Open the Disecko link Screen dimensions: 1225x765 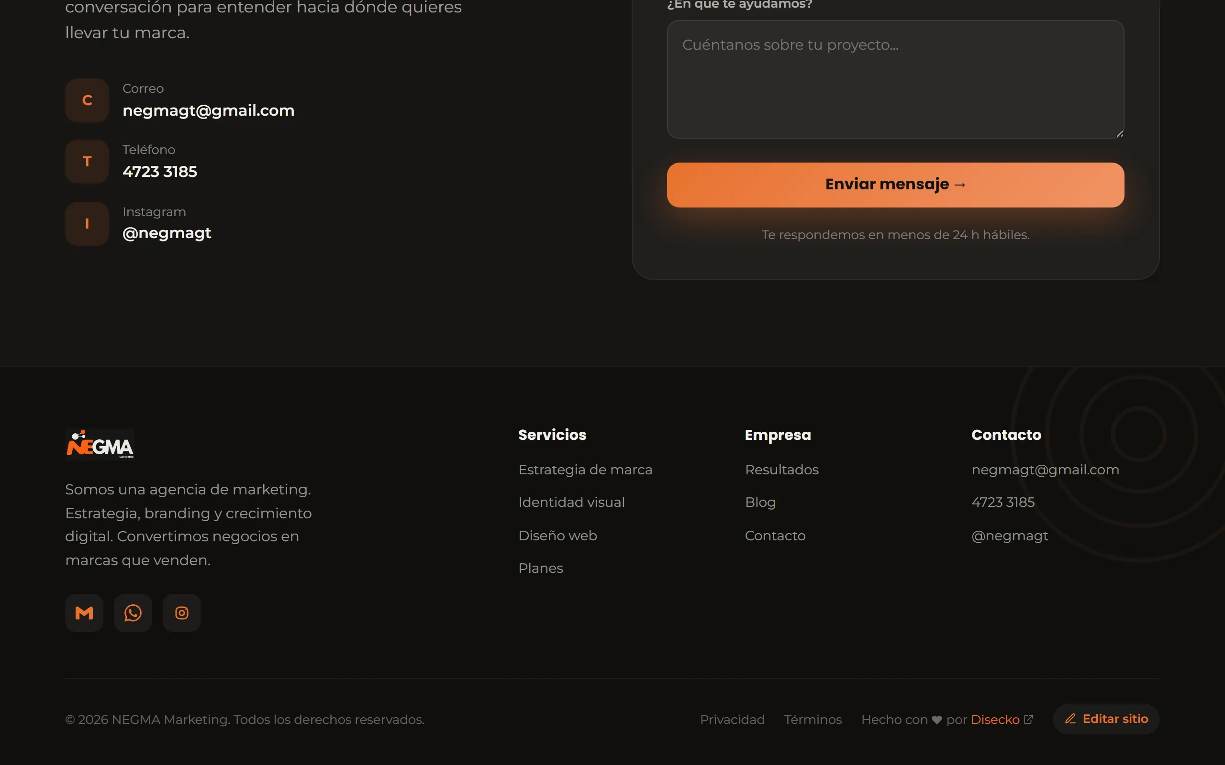click(x=995, y=720)
